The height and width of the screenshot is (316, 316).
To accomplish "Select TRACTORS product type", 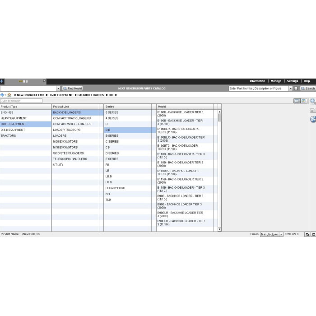I will [25, 136].
